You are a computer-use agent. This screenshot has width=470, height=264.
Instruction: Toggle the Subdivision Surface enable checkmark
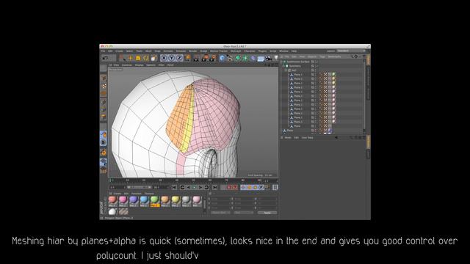(x=317, y=62)
